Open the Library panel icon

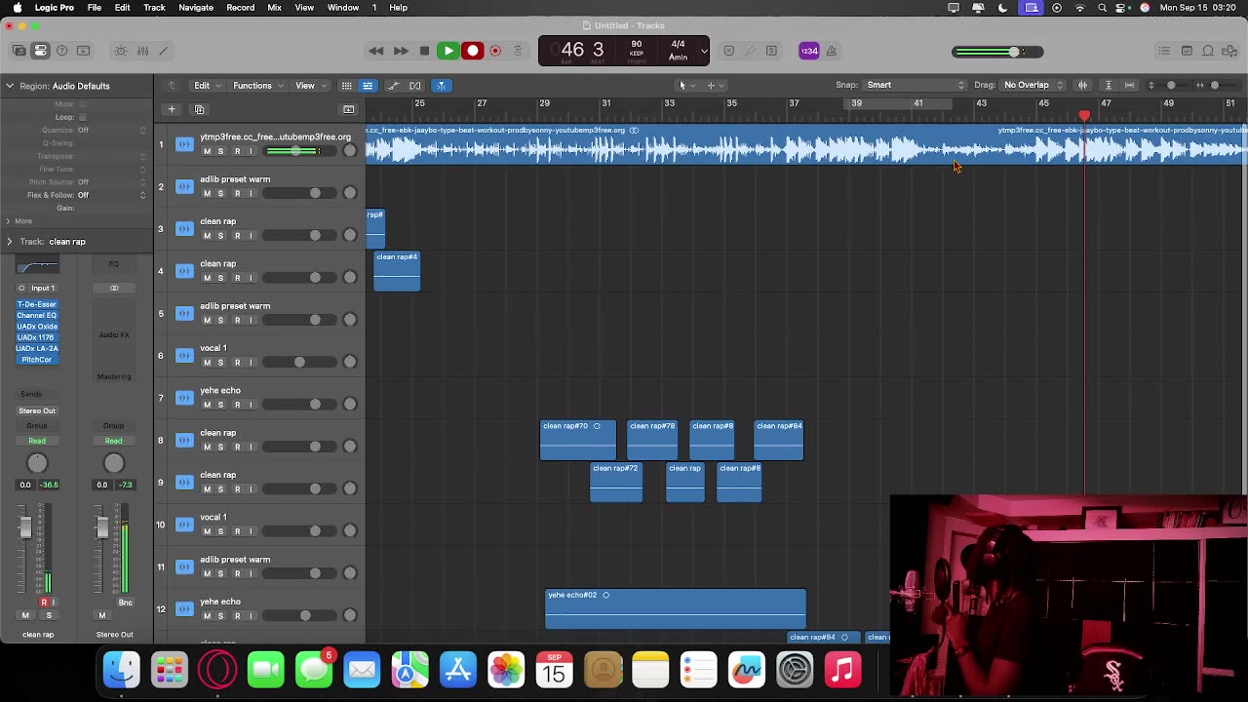[19, 51]
